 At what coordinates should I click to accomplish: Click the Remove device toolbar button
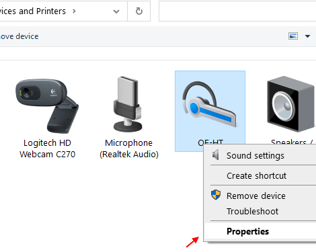point(19,36)
